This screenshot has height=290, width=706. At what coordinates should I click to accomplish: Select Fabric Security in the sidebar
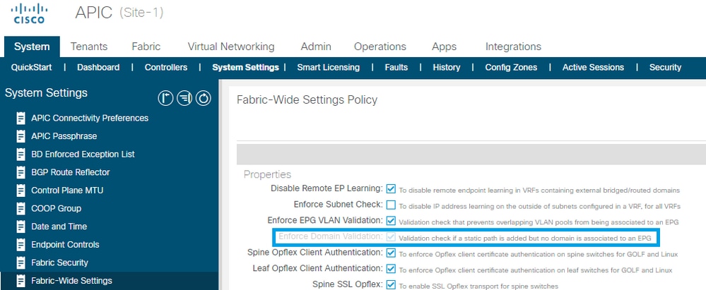pyautogui.click(x=59, y=262)
